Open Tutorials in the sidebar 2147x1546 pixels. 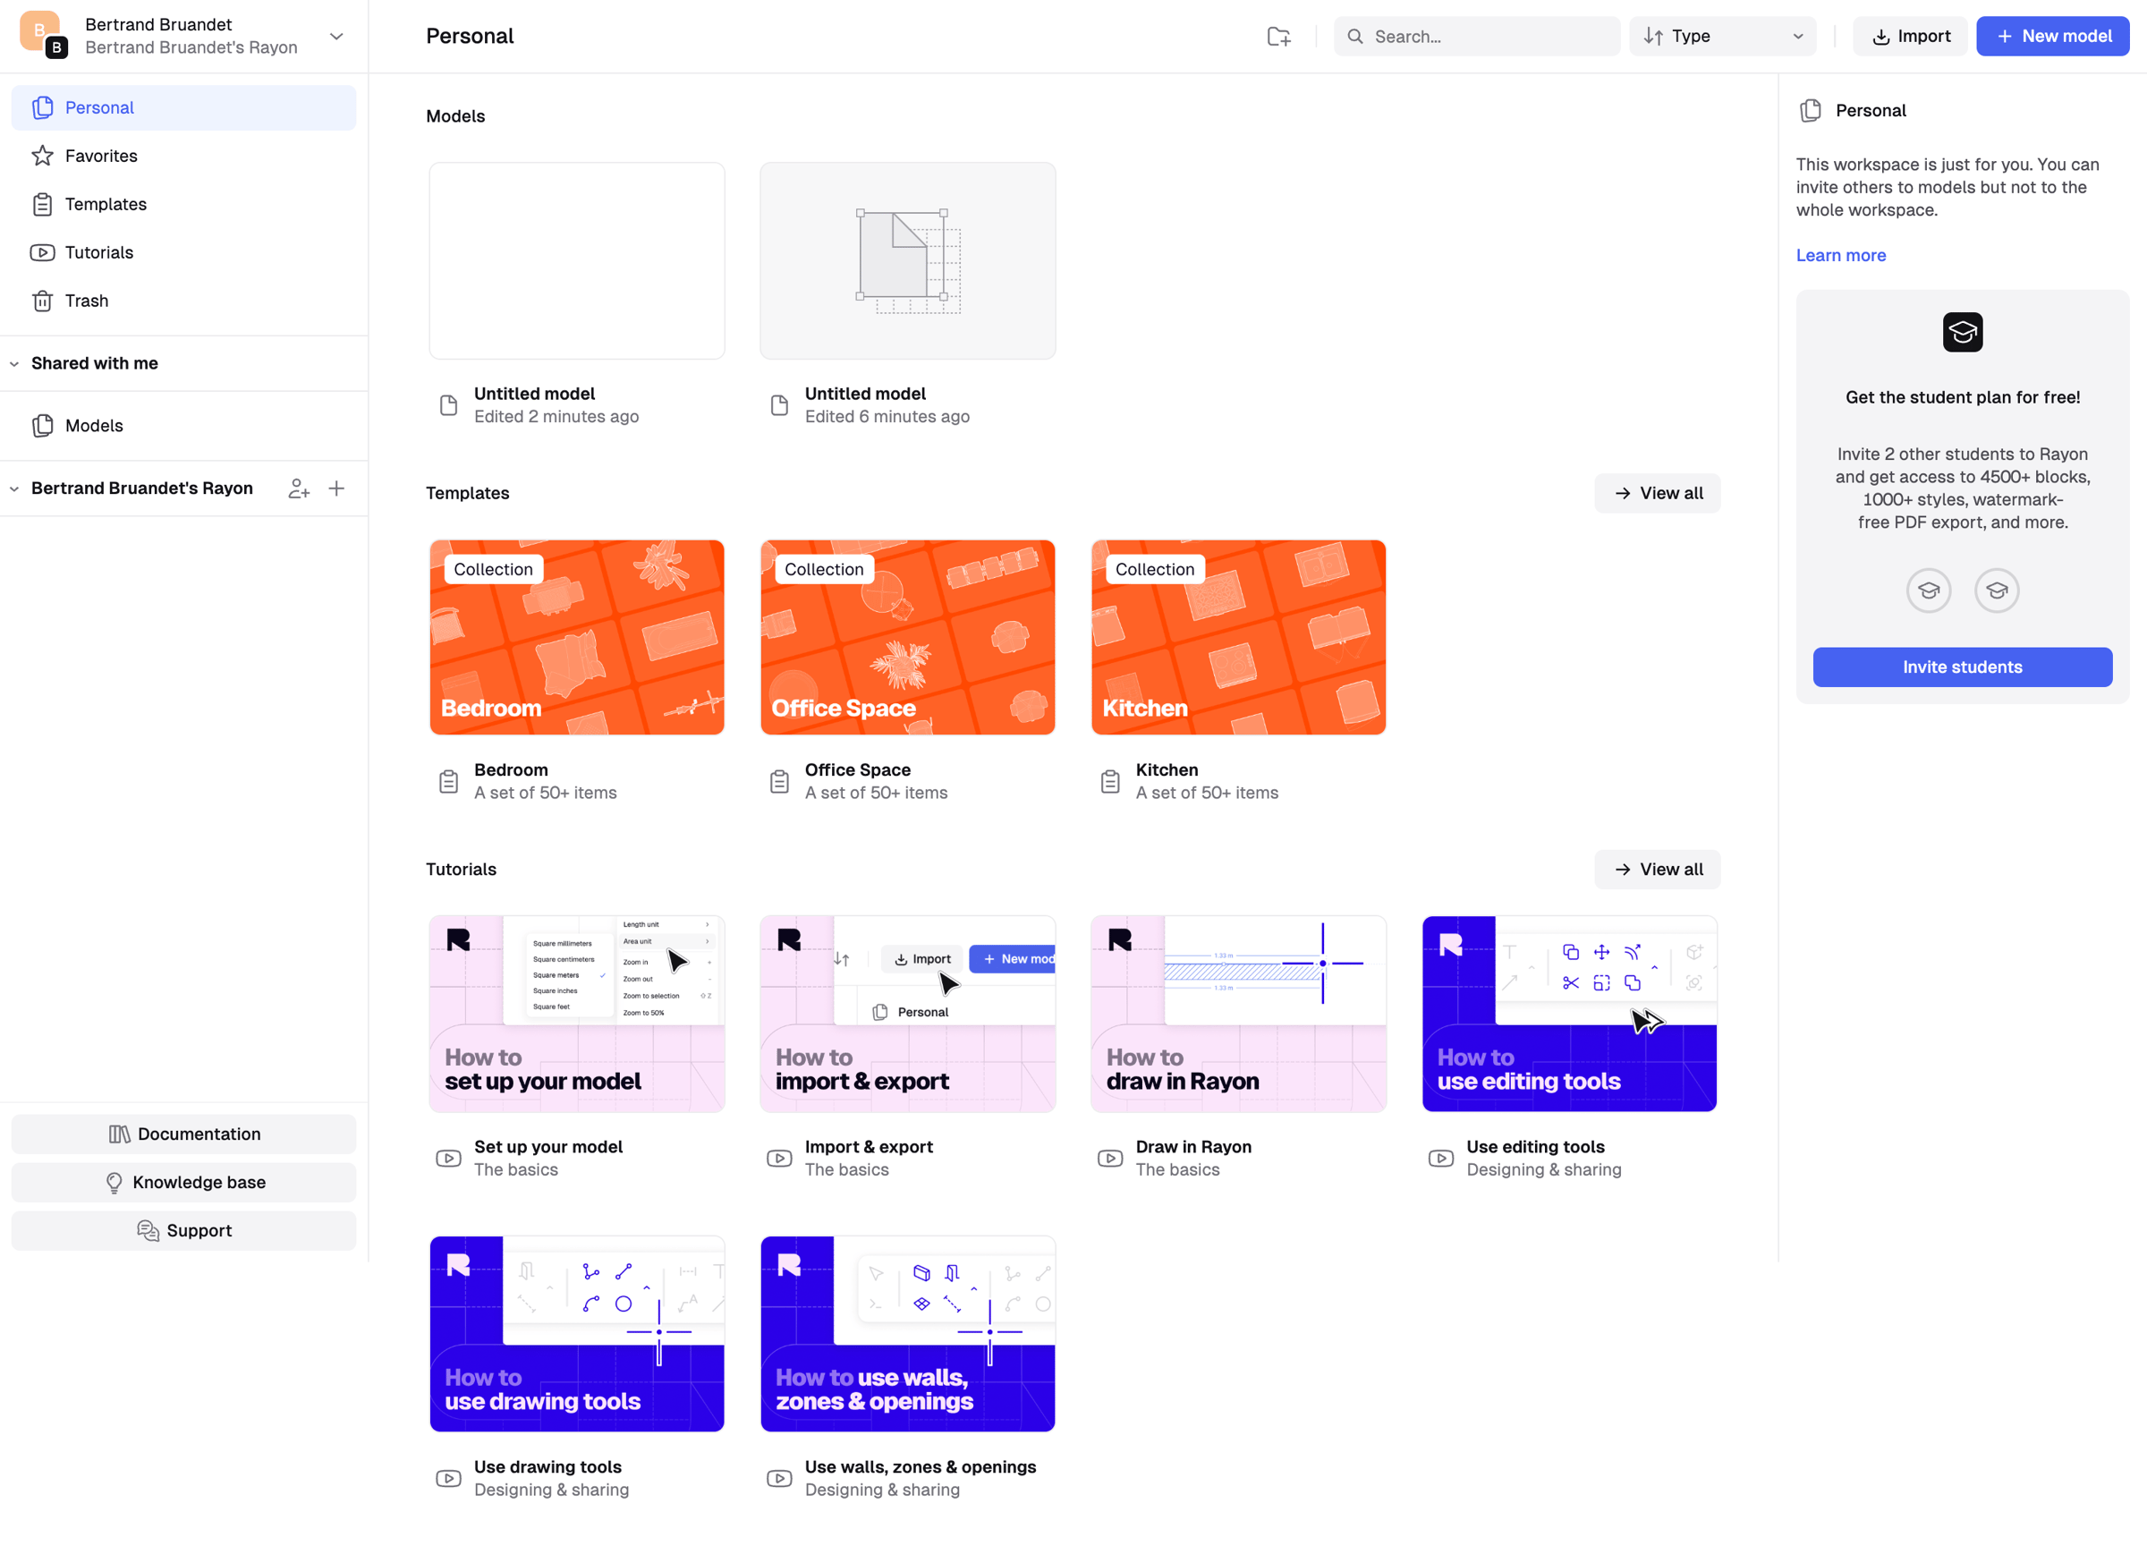pyautogui.click(x=183, y=253)
